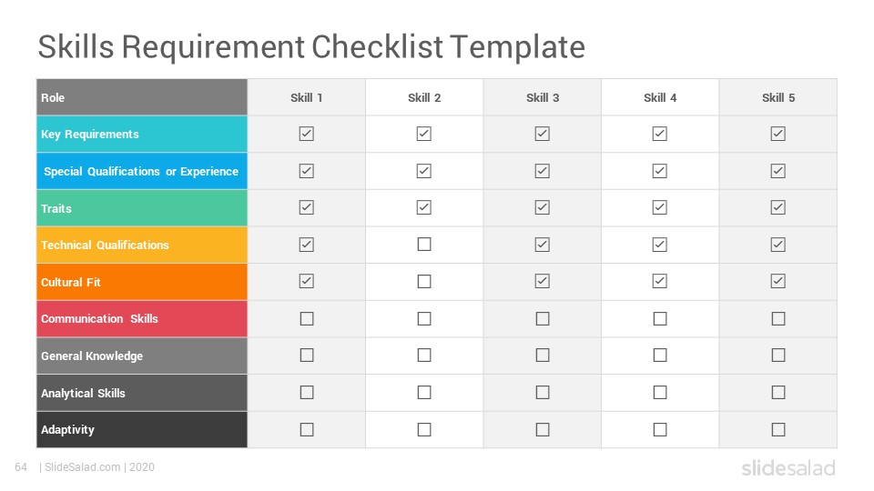Uncheck Traits checkbox under Skill 4
Screen dimensions: 874x491
(660, 207)
